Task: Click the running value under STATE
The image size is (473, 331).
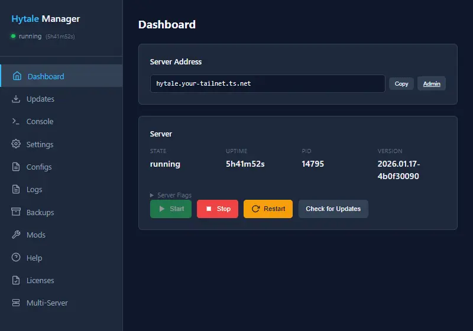Action: 165,164
